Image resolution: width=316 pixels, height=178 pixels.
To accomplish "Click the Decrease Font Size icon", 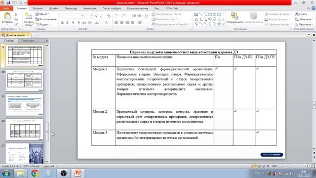I will tap(101, 16).
